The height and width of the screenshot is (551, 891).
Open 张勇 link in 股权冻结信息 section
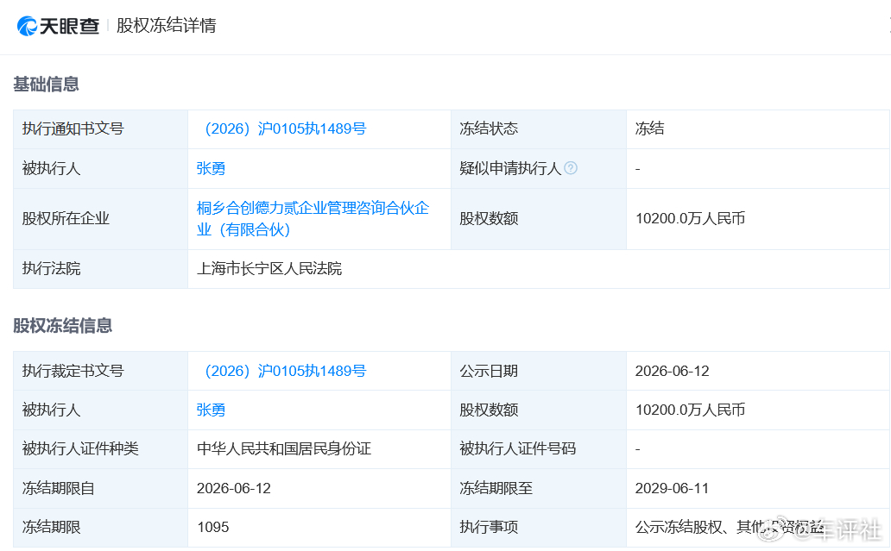tap(211, 410)
